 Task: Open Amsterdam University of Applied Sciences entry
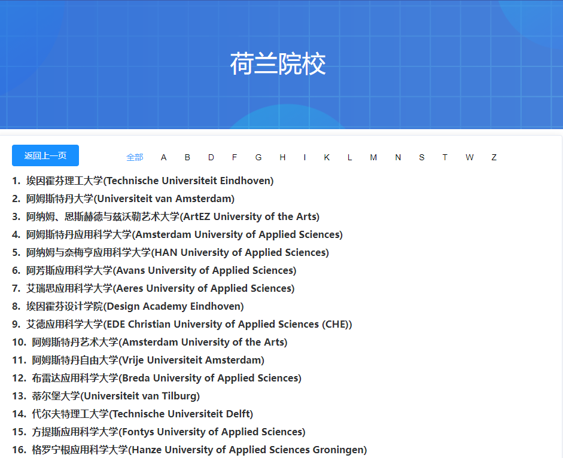(184, 234)
